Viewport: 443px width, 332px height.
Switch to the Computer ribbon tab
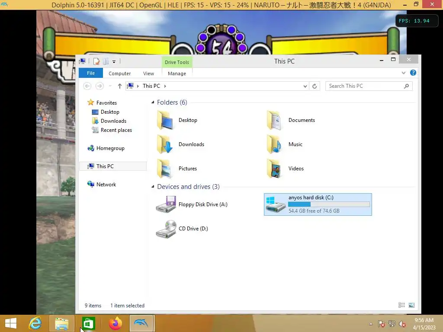pos(119,73)
